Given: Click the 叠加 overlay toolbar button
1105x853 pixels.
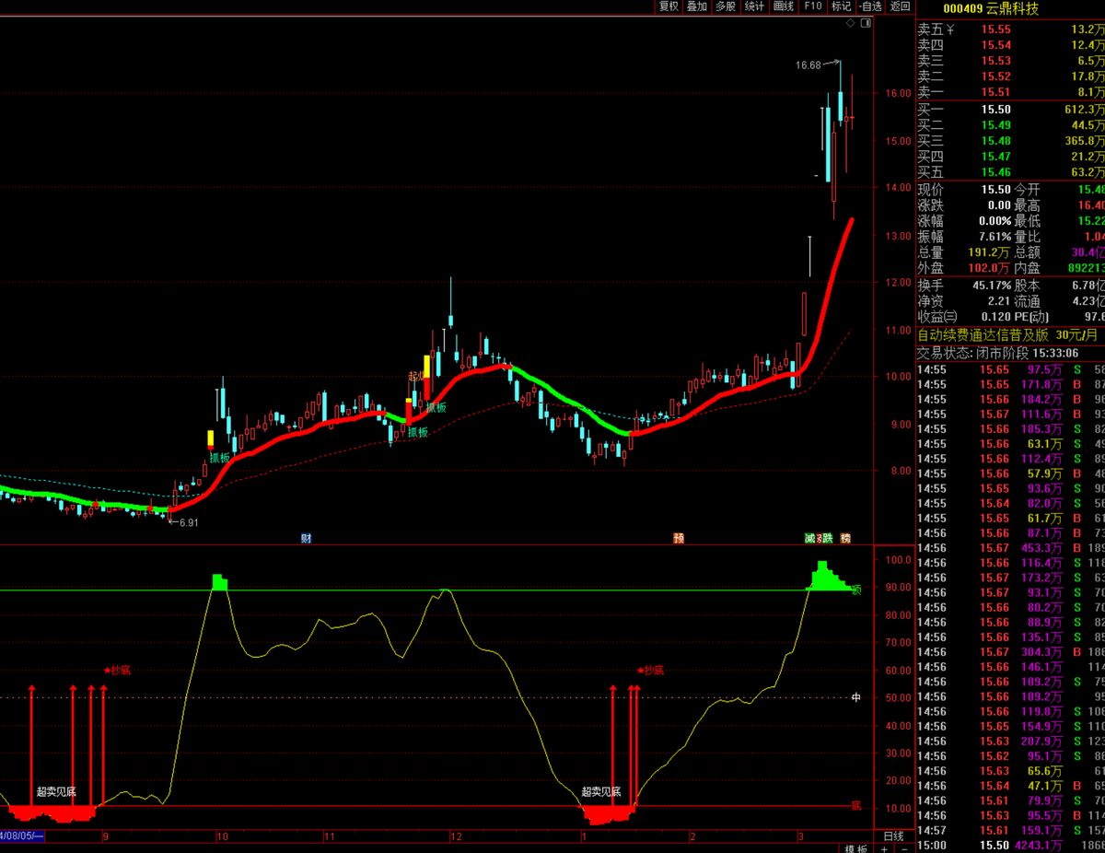Looking at the screenshot, I should coord(697,6).
